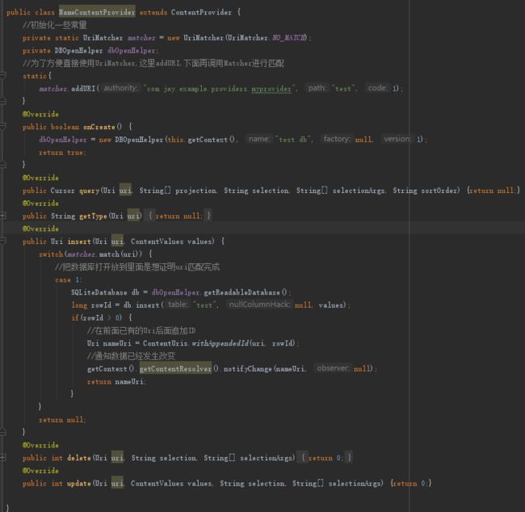Click sortOrder parameter in query signature
This screenshot has width=525, height=512.
click(x=440, y=191)
